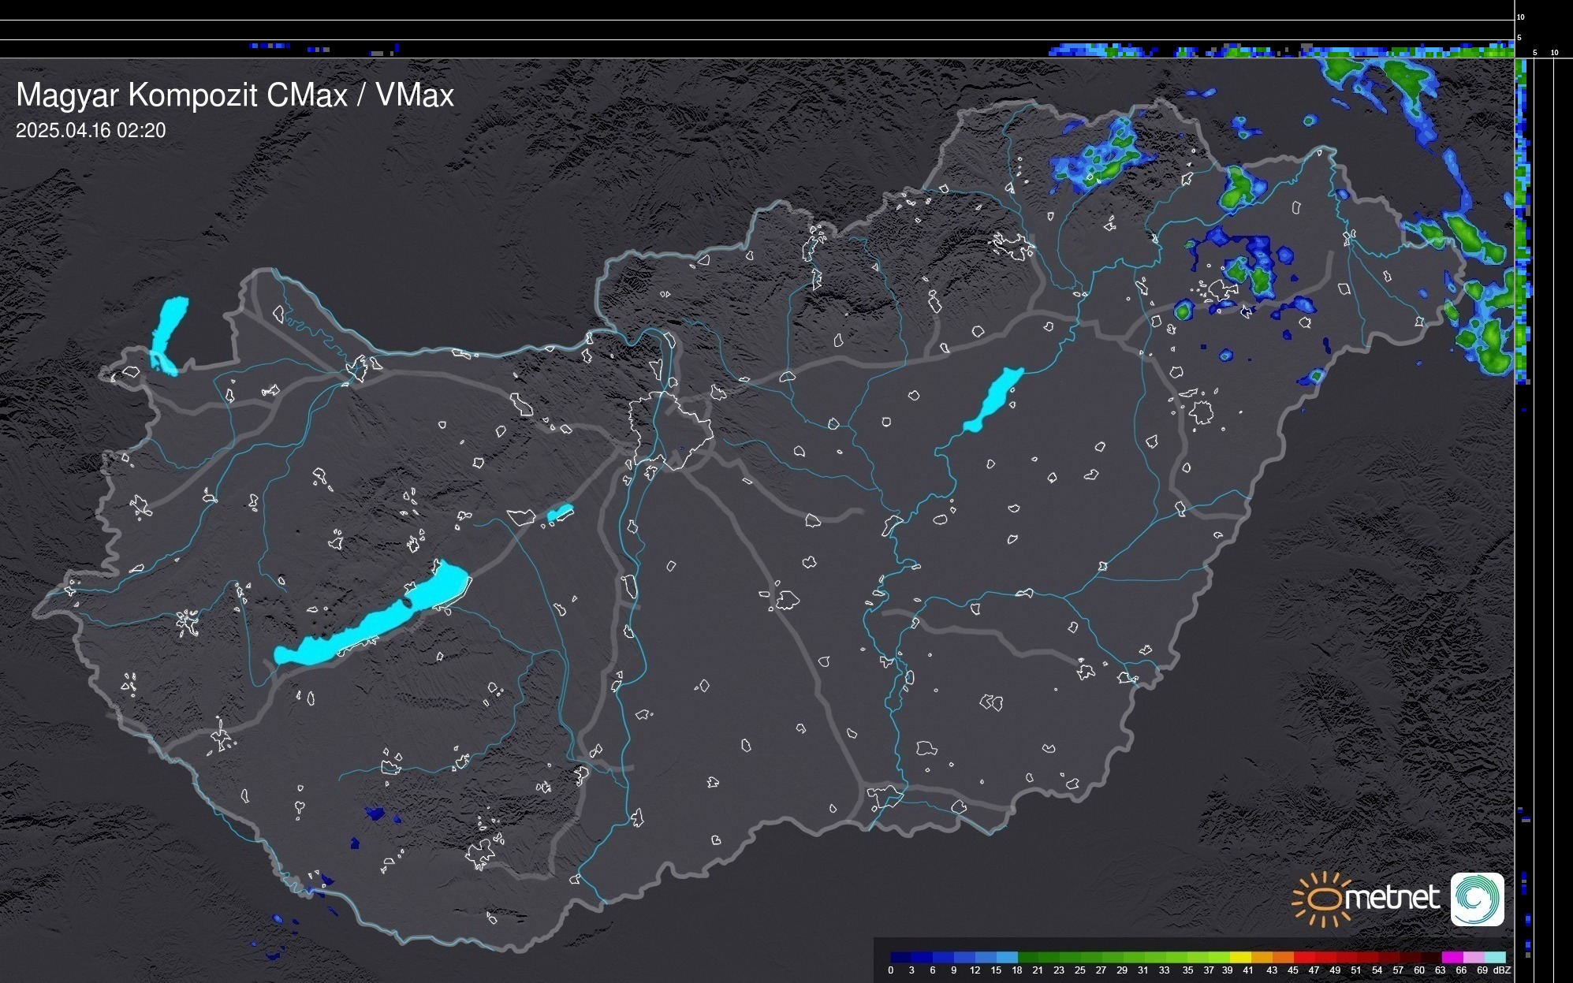Click the dark green 18 dBZ swatch
The image size is (1573, 983).
[1027, 957]
